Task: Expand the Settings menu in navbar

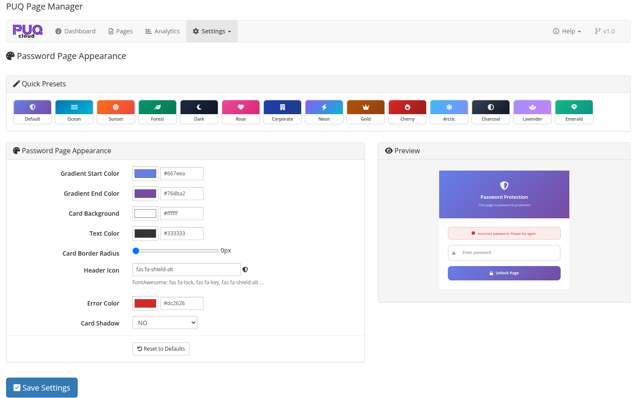Action: (212, 31)
